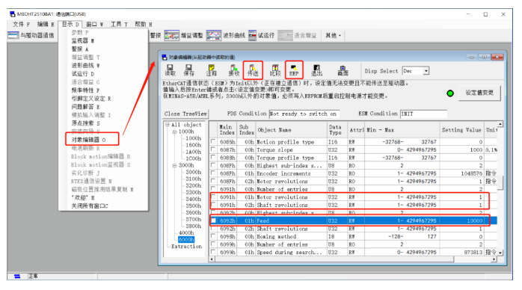522x290 pixels.
Task: Select the 1C00h tree node
Action: [193, 158]
